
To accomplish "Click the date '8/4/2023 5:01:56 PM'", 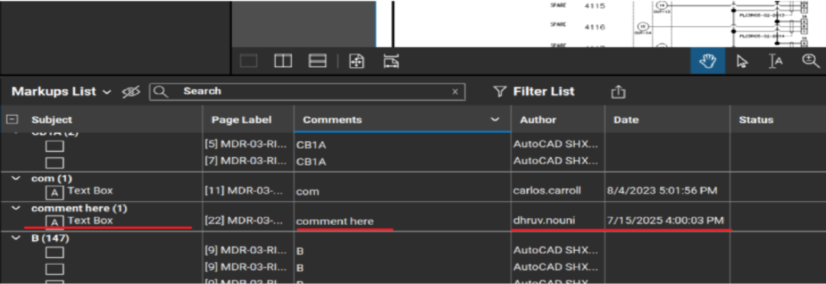I will (x=662, y=191).
